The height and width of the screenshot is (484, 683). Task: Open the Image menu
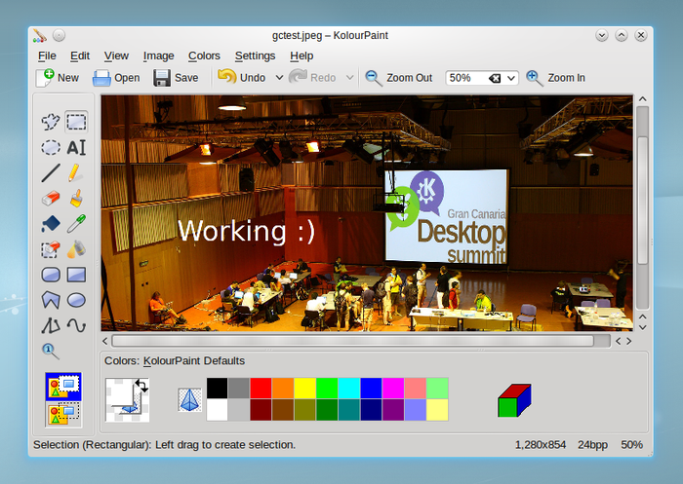tap(158, 56)
